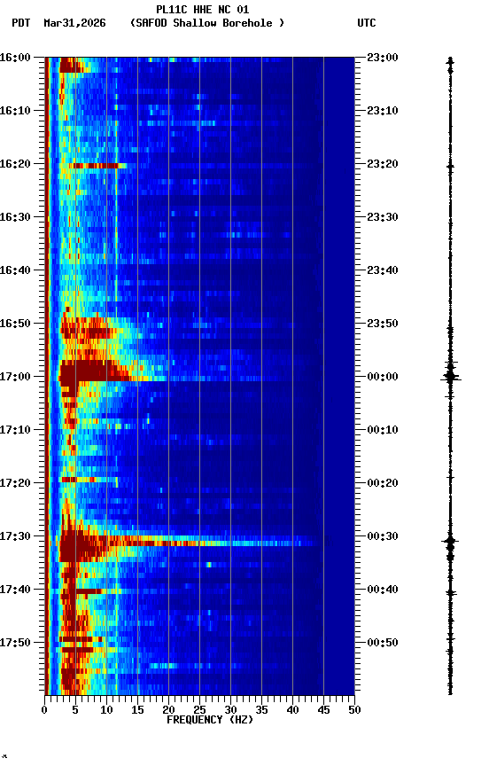489x766 pixels.
Task: Click the 00:50 UTC time label
Action: (x=383, y=643)
